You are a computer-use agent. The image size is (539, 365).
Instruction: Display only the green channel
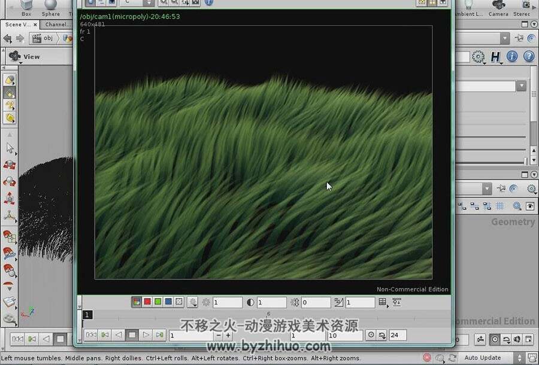(158, 302)
